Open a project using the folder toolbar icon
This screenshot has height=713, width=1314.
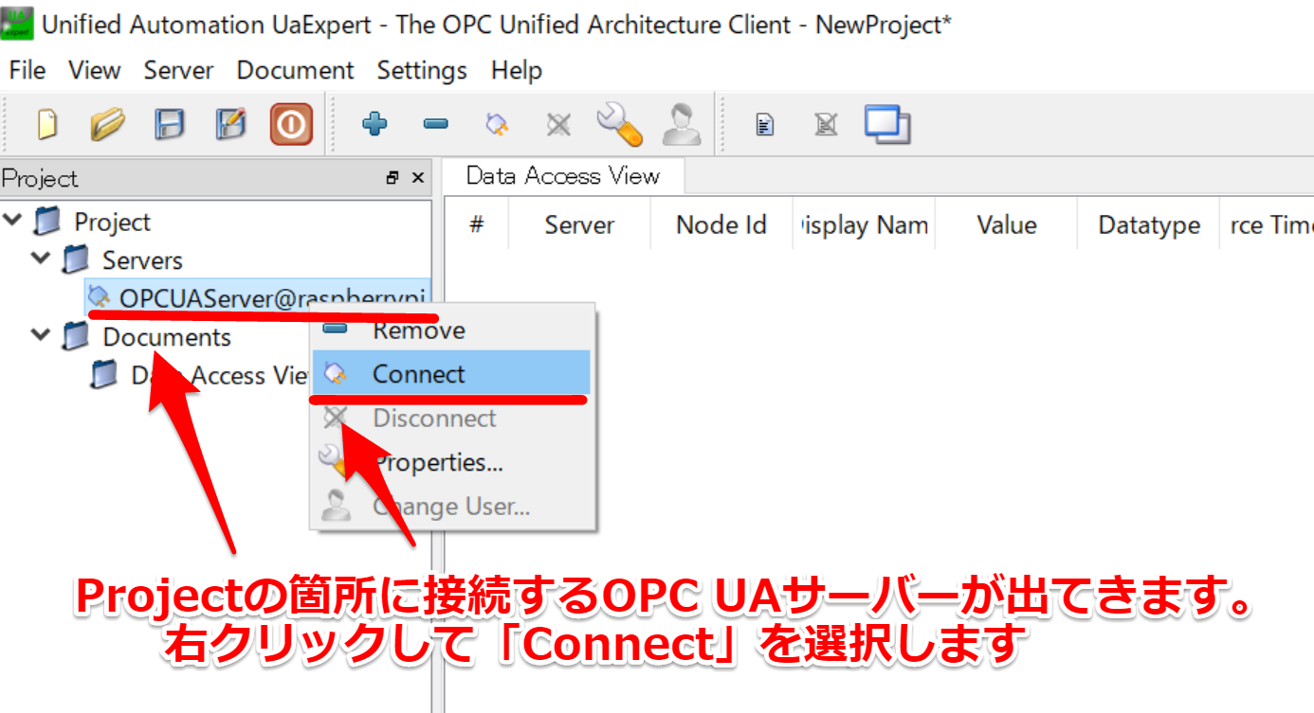107,123
